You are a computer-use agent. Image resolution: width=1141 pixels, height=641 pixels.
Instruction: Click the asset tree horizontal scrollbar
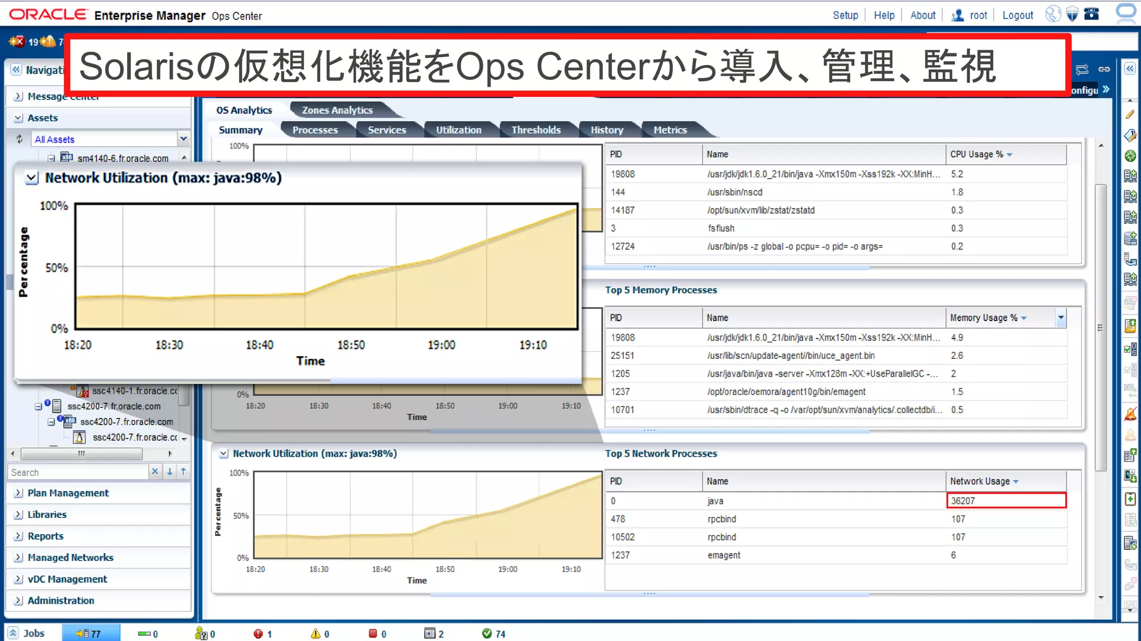click(x=81, y=453)
